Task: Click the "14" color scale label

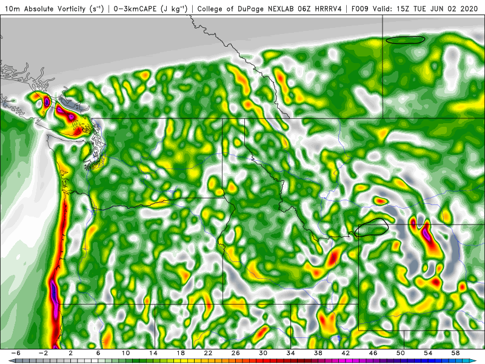Action: [x=153, y=353]
